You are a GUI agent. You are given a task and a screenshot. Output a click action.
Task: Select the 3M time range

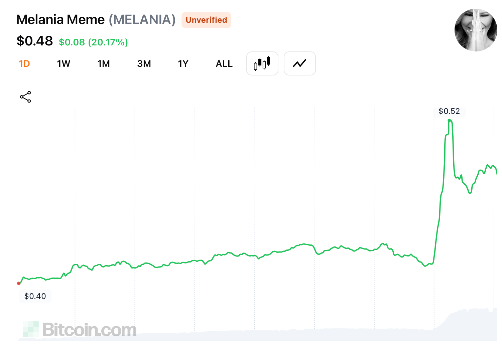(144, 63)
